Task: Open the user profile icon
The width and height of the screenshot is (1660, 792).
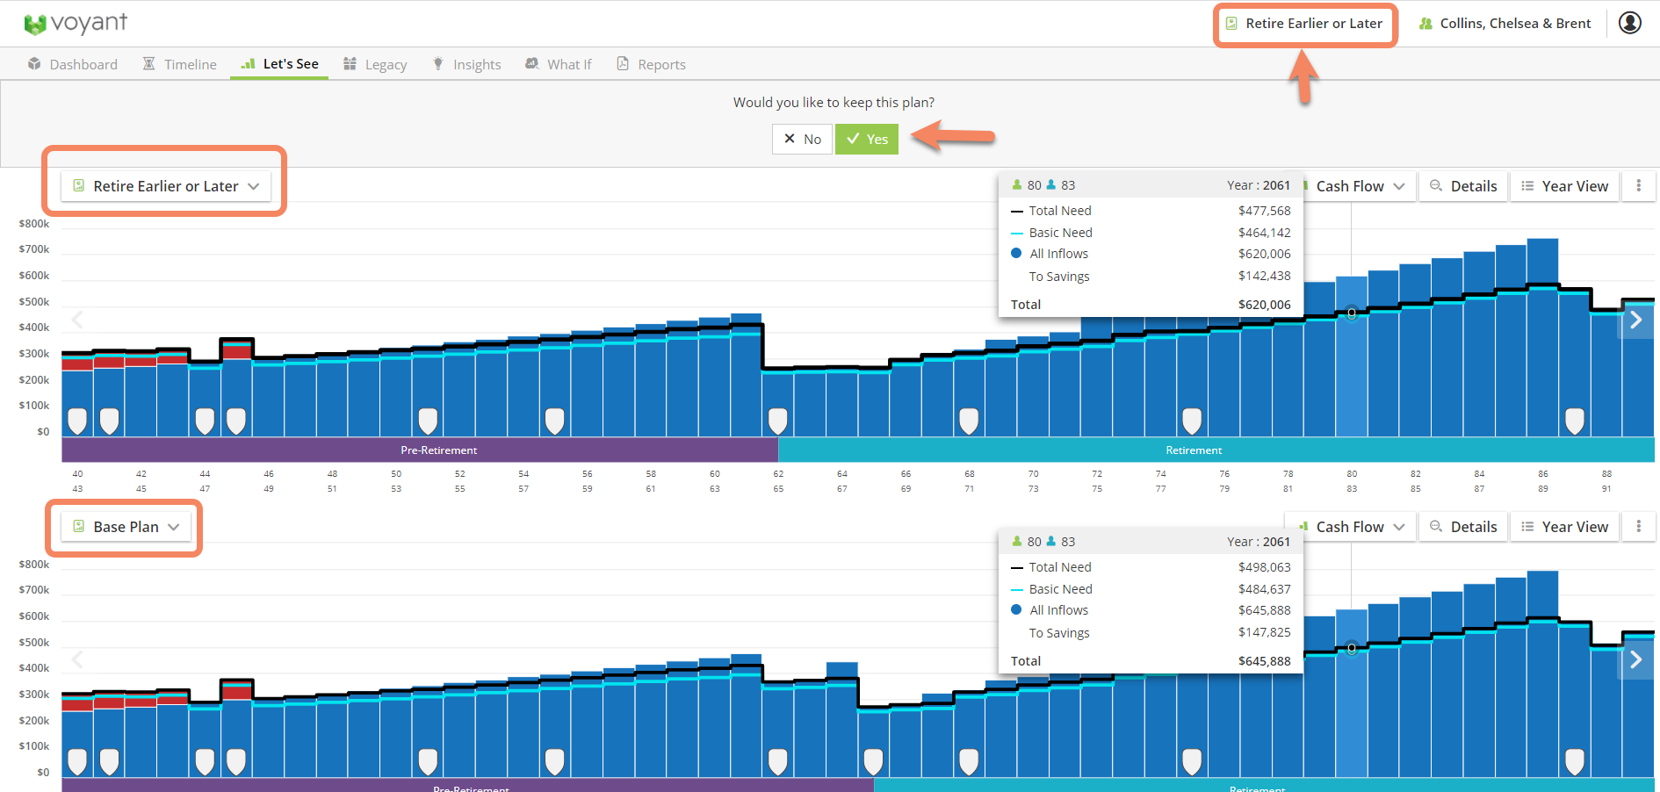Action: [1630, 23]
